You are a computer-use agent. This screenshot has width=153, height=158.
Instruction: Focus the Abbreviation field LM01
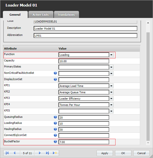point(85,36)
